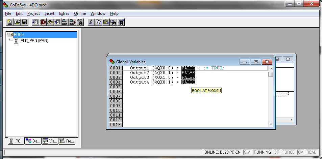The image size is (322, 159).
Task: Click the Login toolbar icon
Action: tap(65, 22)
